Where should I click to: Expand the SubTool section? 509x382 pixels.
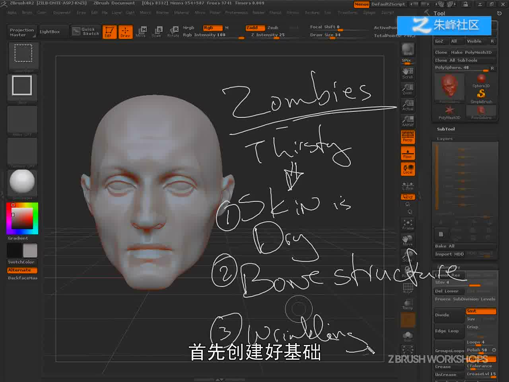tap(446, 129)
